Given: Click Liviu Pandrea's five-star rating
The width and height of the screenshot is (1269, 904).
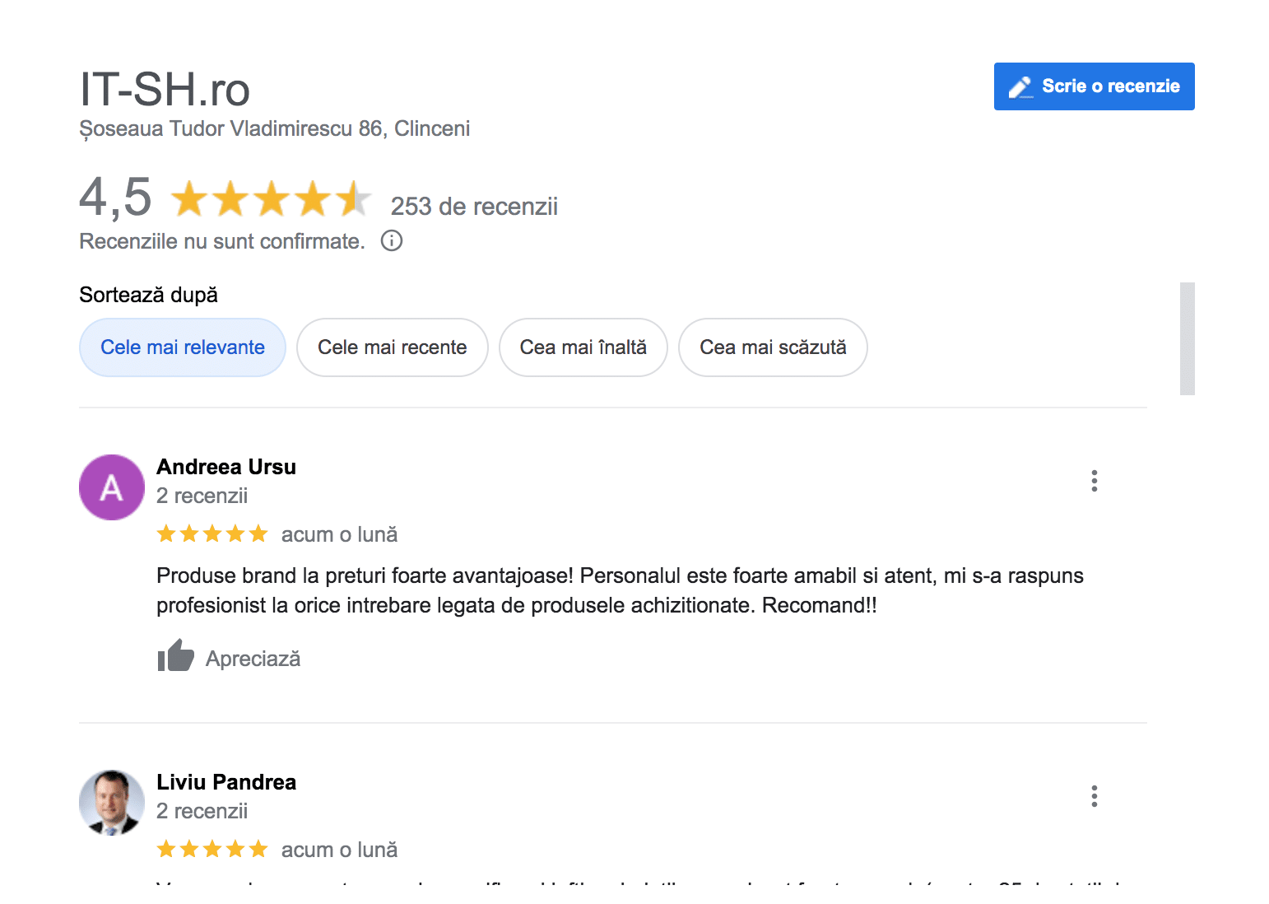Looking at the screenshot, I should click(x=212, y=850).
